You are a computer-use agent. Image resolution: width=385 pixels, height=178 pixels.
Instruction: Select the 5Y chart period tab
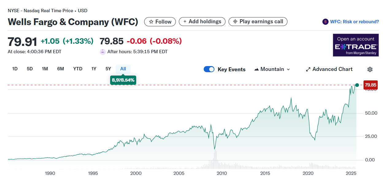(x=108, y=69)
